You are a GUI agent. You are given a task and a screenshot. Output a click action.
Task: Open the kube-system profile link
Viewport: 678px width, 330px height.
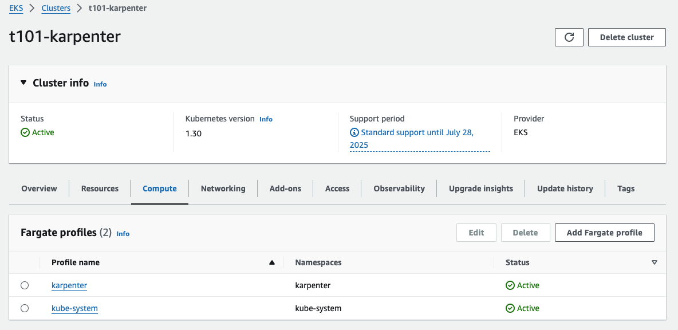74,308
